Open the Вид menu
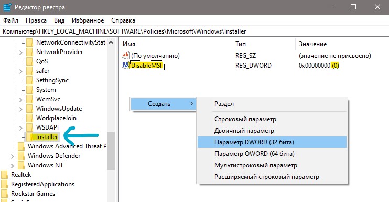Screen dimensions: 389x202 [59, 20]
